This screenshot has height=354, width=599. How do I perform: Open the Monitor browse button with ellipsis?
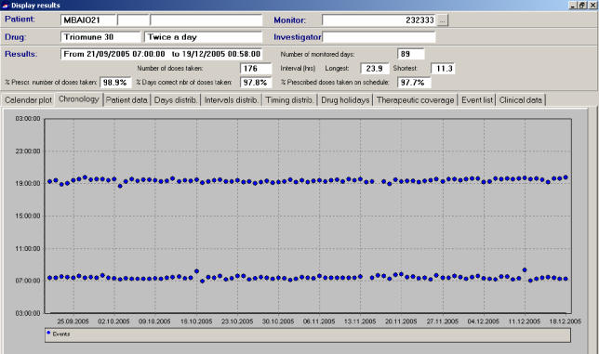tap(442, 20)
